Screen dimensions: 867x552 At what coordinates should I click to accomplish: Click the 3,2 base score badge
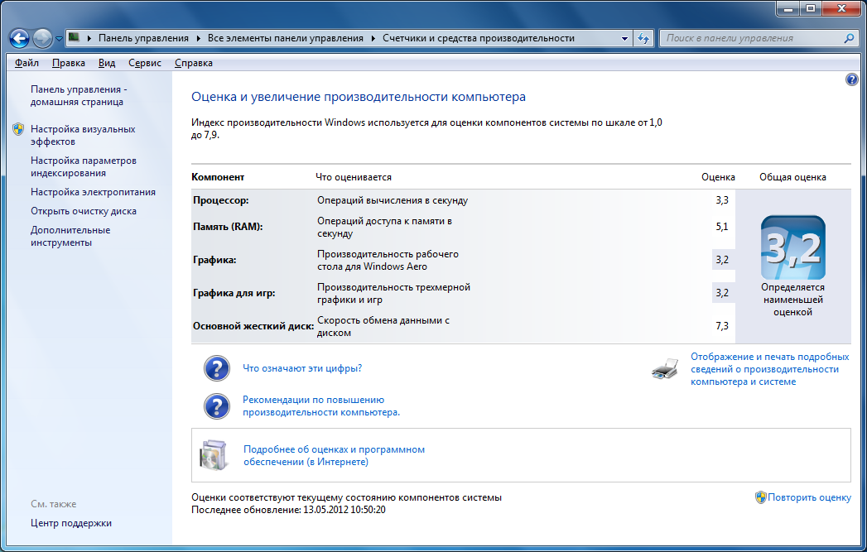pos(793,247)
